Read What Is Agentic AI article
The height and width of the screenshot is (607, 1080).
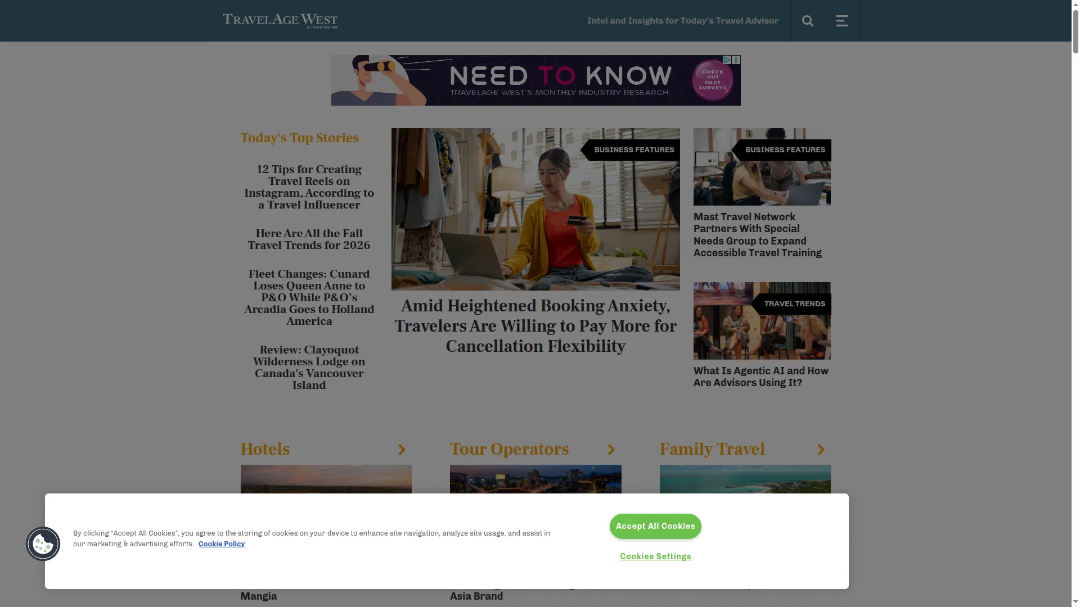click(x=761, y=377)
